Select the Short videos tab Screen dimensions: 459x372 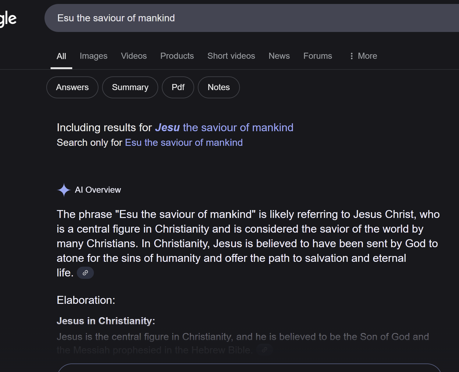(x=231, y=56)
